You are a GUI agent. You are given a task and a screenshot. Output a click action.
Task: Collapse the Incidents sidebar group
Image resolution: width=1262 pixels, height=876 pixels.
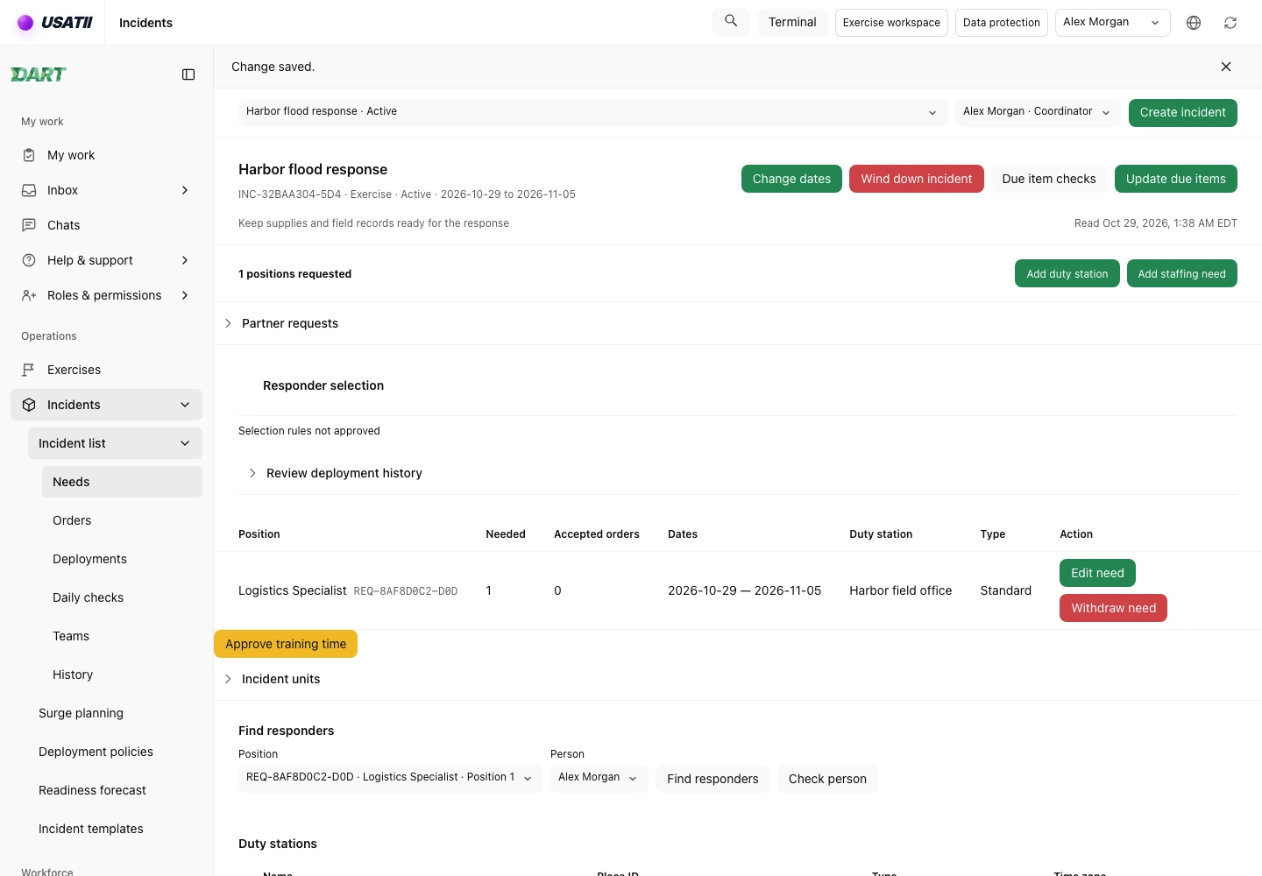click(185, 405)
